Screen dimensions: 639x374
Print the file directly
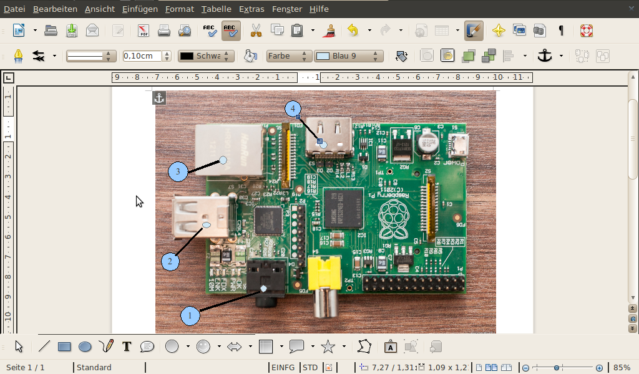tap(164, 31)
